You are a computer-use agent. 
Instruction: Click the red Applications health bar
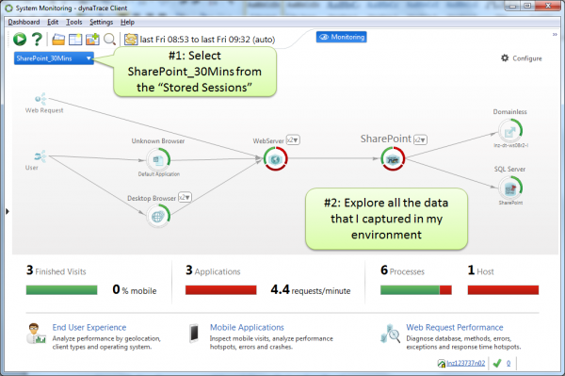point(221,290)
